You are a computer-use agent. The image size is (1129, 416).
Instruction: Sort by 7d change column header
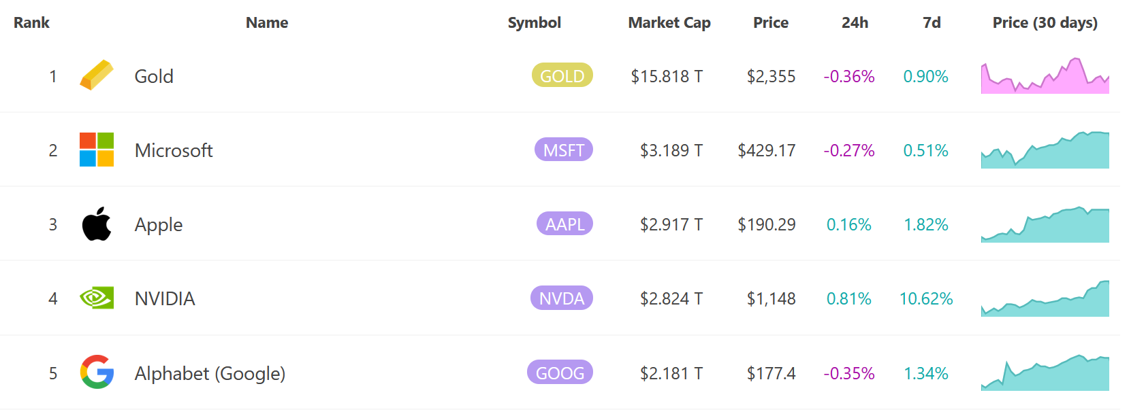point(932,22)
